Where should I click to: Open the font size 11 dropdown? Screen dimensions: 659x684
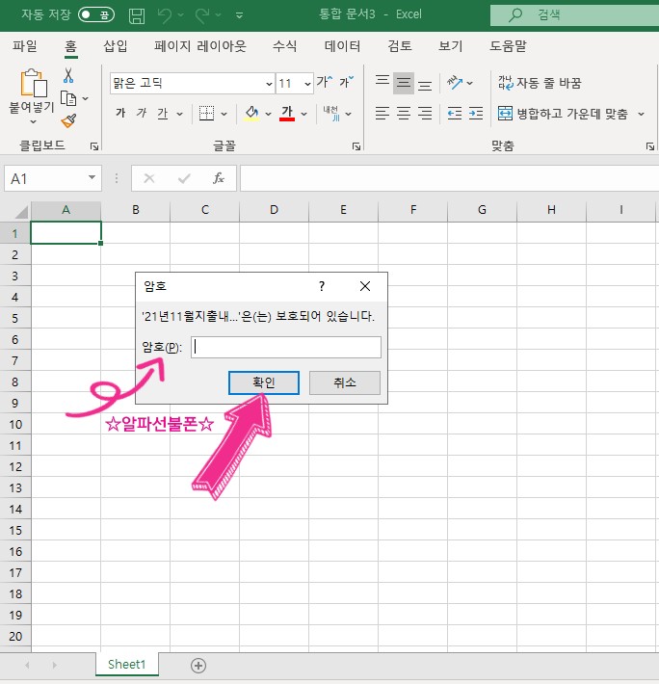pyautogui.click(x=307, y=83)
